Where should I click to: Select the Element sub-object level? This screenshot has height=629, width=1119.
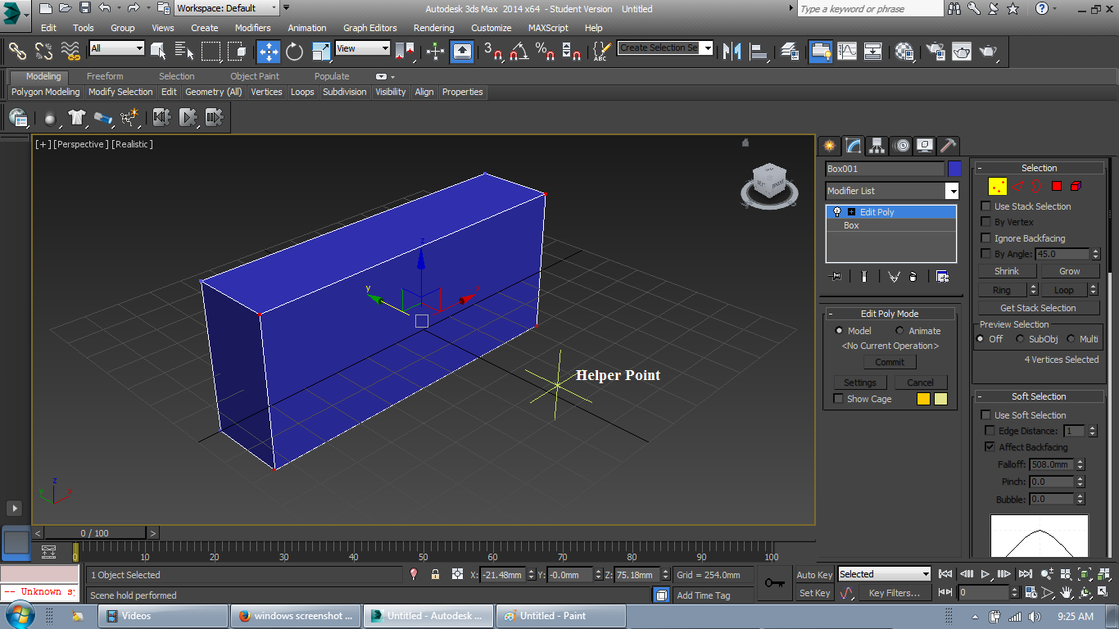(1076, 186)
